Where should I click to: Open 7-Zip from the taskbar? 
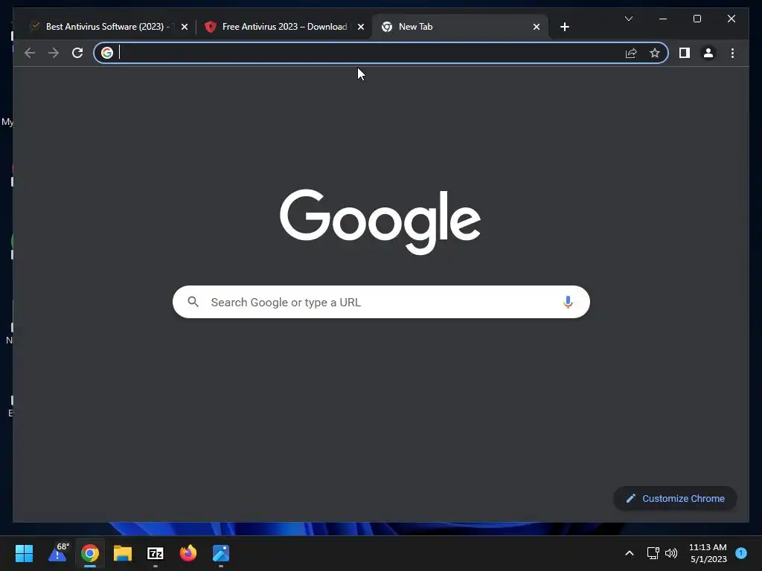coord(155,553)
